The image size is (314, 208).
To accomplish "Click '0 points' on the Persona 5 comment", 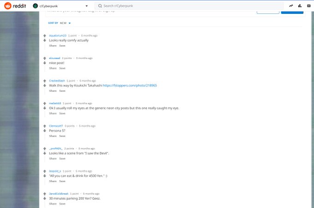I will click(70, 126).
